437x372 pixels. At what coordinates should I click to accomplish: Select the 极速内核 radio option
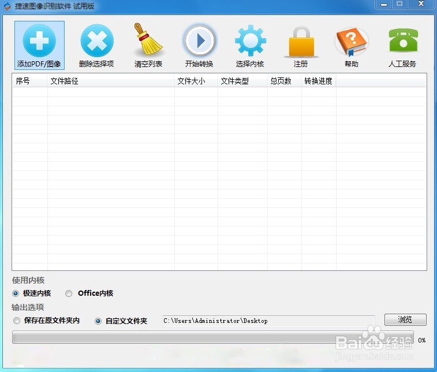point(16,293)
